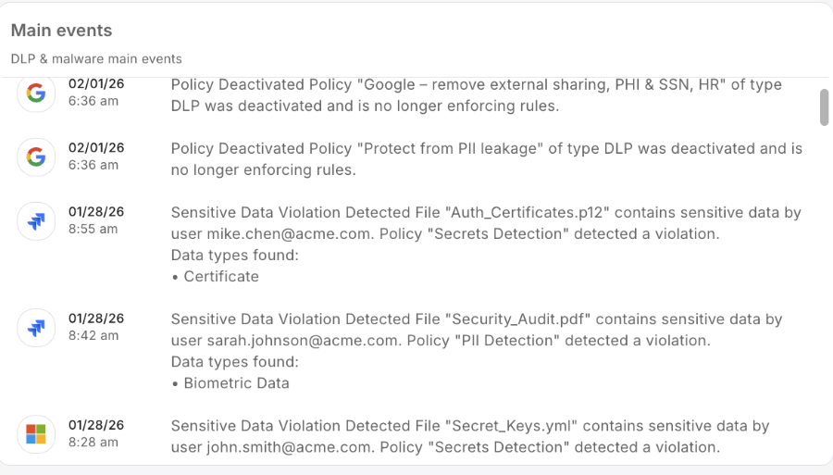The image size is (833, 475).
Task: Click the "Main events" panel heading
Action: point(61,31)
